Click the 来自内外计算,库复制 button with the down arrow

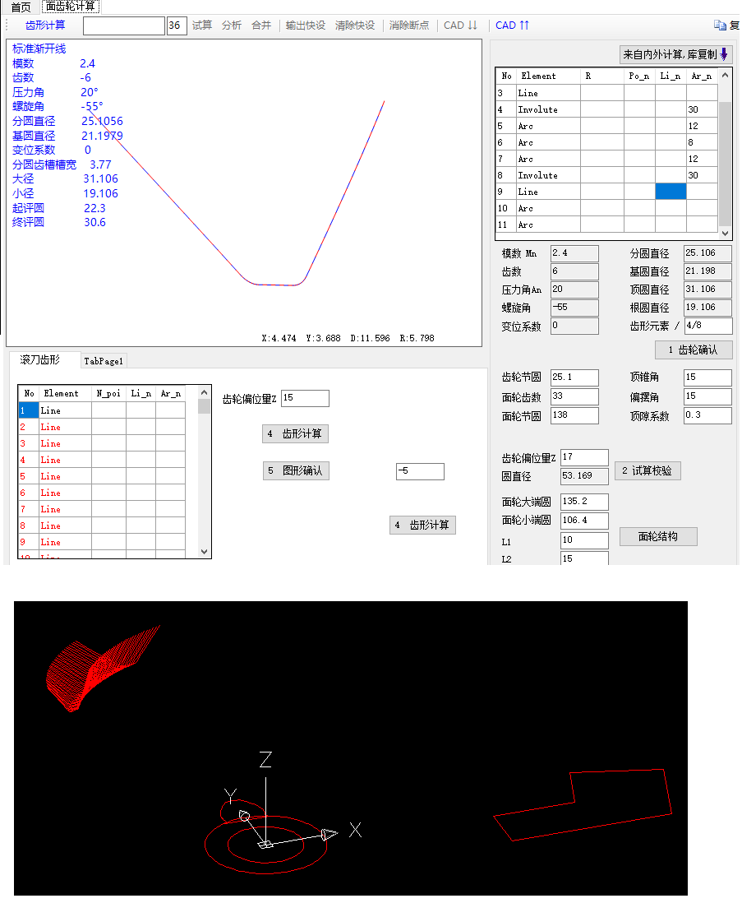click(675, 55)
